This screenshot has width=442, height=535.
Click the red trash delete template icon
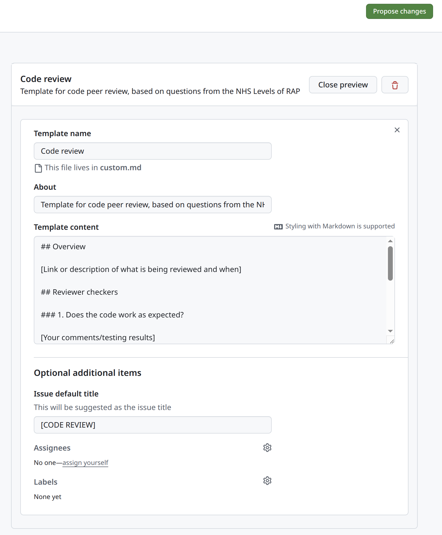point(395,85)
